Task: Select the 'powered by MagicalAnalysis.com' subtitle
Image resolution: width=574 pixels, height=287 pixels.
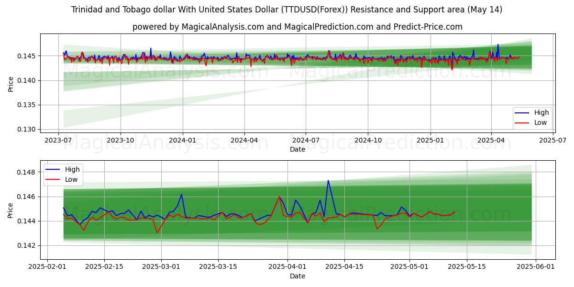Action: click(x=298, y=27)
